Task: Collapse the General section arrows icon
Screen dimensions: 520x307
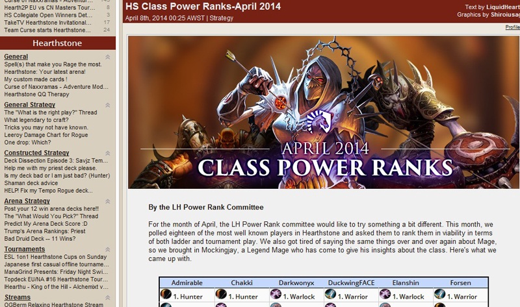Action: click(x=107, y=57)
